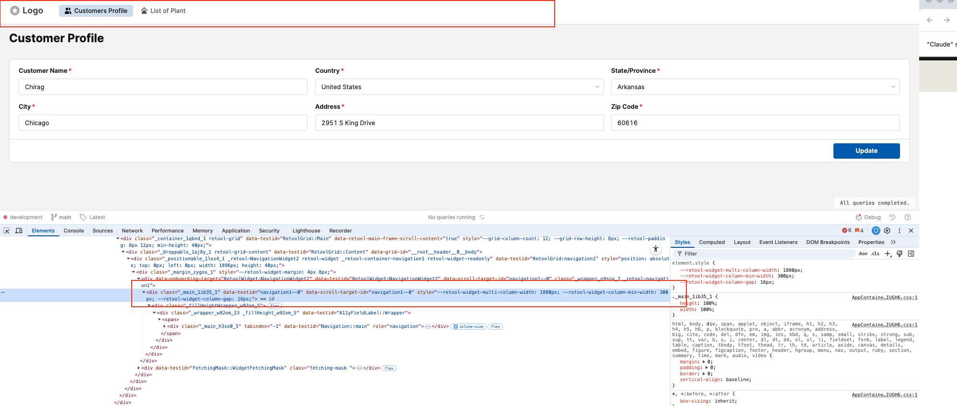The height and width of the screenshot is (406, 957).
Task: Toggle the .cls element classes panel
Action: click(876, 254)
